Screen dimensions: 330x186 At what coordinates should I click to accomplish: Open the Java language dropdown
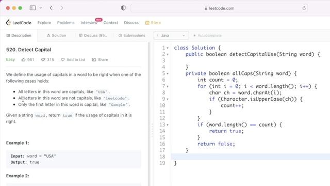click(171, 36)
